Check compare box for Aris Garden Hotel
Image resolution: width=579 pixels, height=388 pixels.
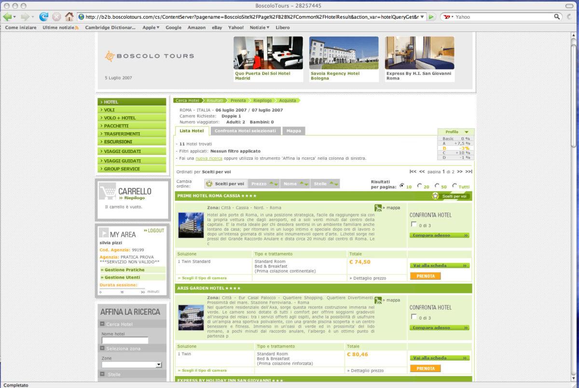pos(414,317)
